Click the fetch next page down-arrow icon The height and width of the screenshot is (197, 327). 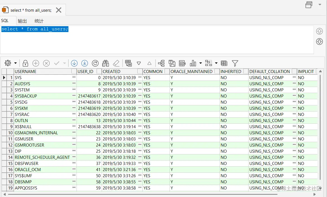coord(74,63)
